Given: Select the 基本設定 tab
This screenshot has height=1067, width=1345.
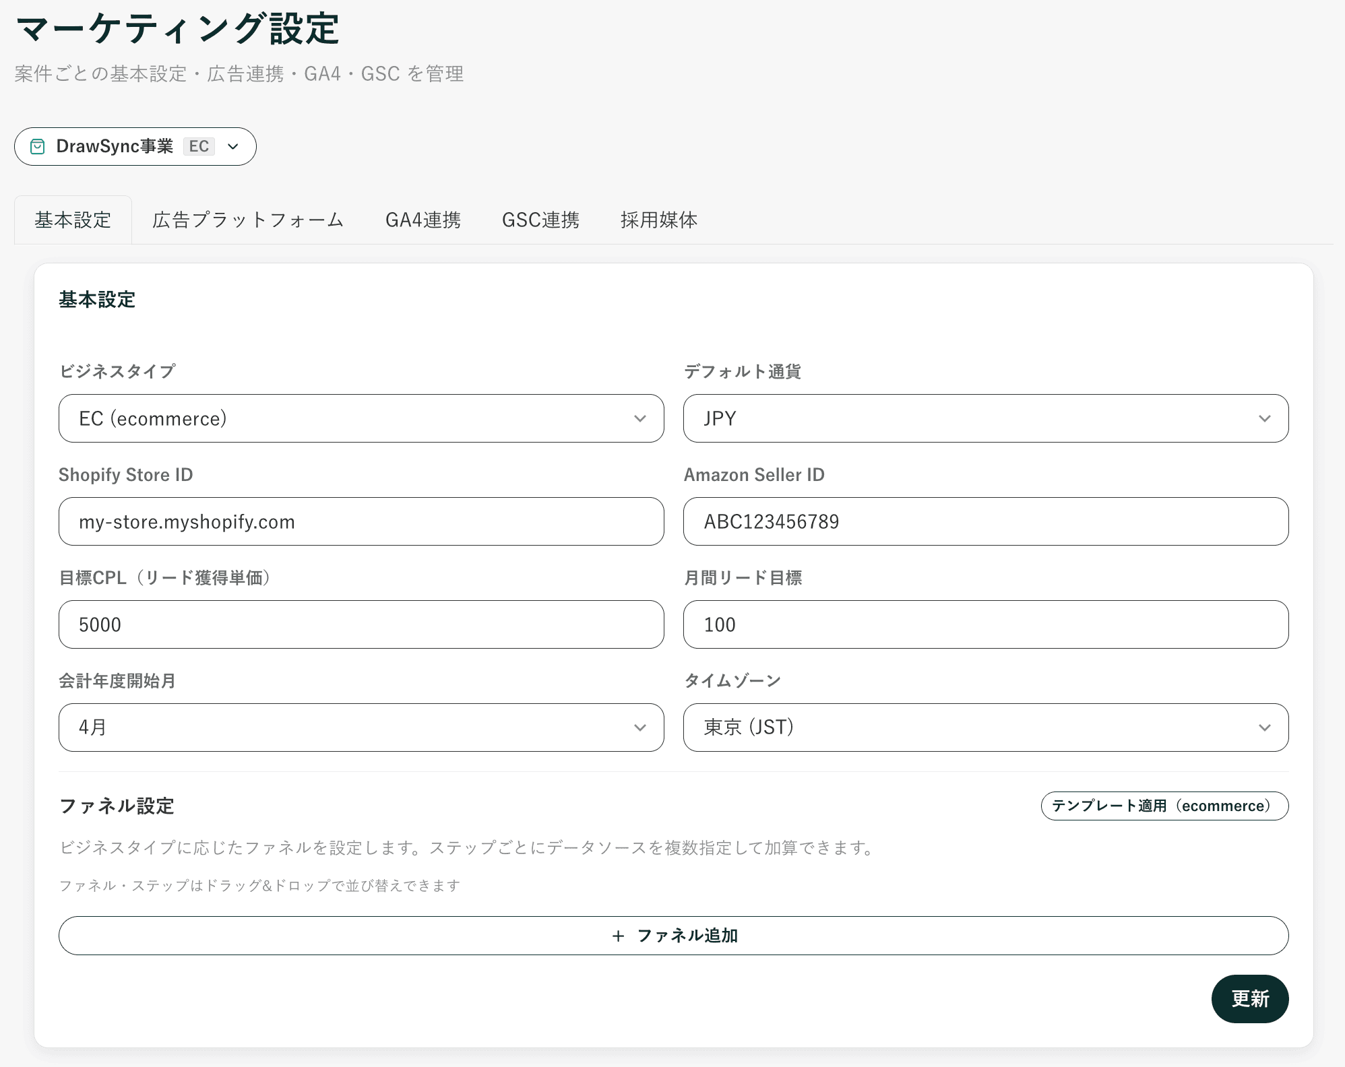Looking at the screenshot, I should point(73,220).
